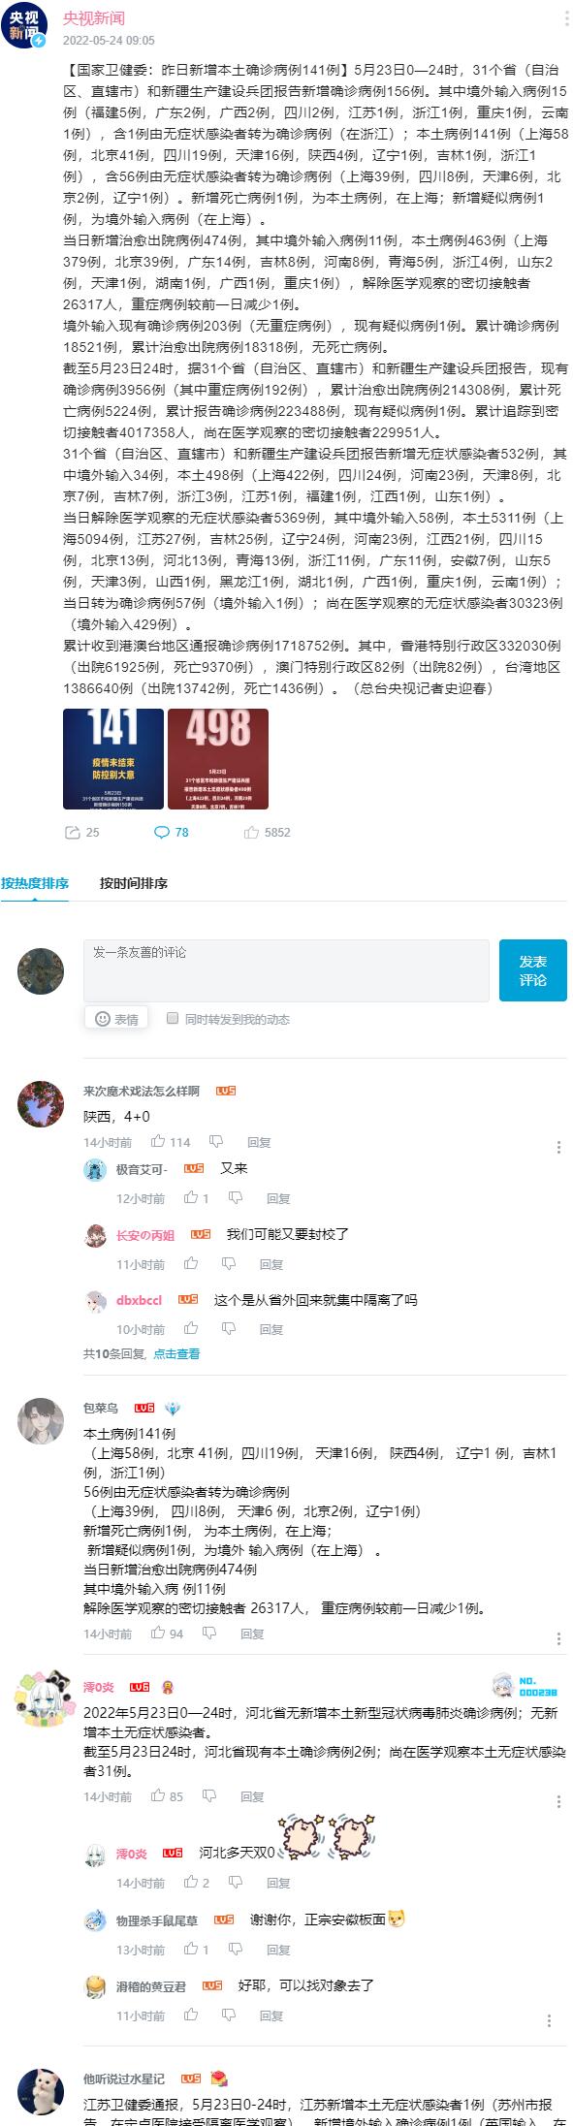Focus the 发一条友善的评论 comment box

tap(286, 970)
